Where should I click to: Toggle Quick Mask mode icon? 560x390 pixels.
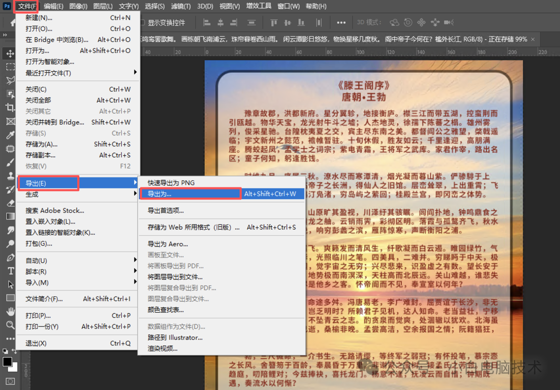[10, 381]
